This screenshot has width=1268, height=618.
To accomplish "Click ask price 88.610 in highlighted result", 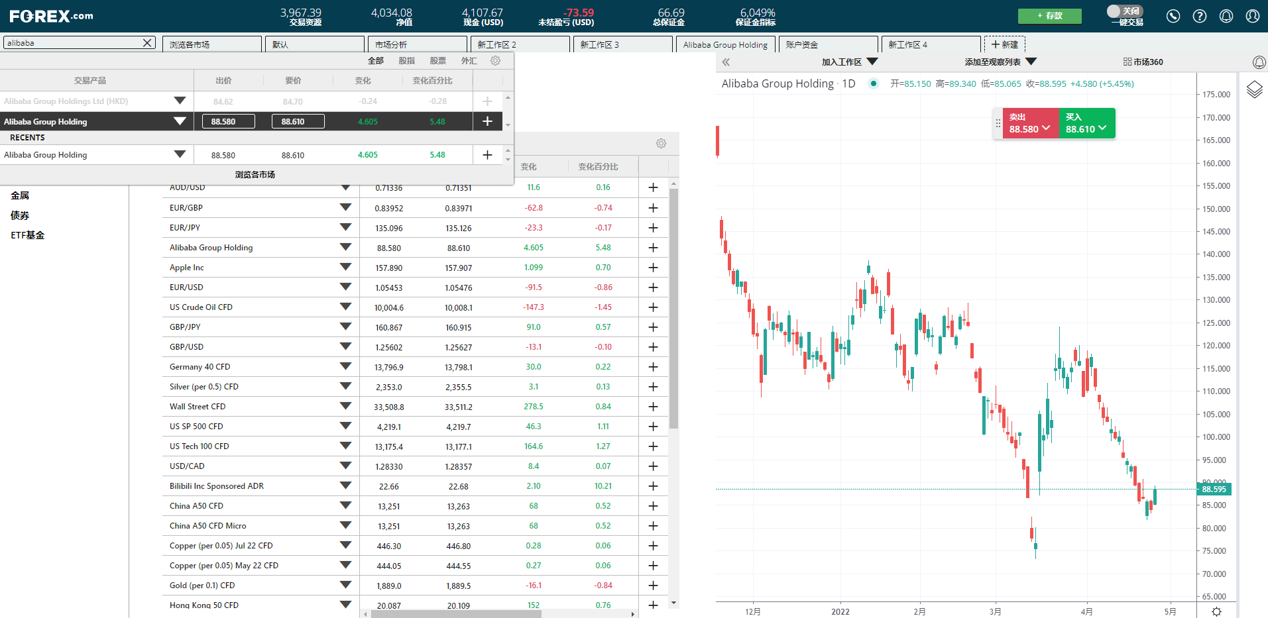I will click(298, 121).
